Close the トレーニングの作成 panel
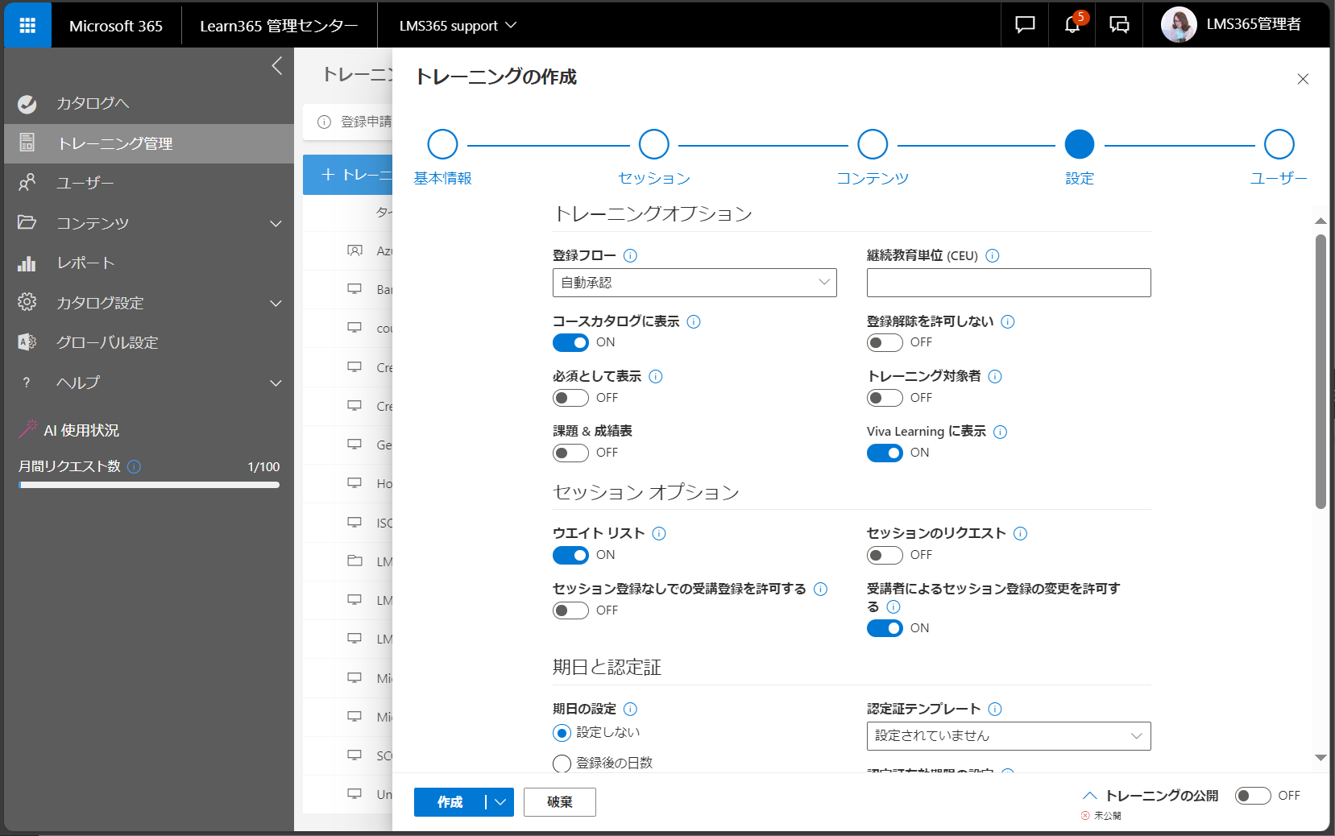Image resolution: width=1335 pixels, height=836 pixels. pos(1303,79)
